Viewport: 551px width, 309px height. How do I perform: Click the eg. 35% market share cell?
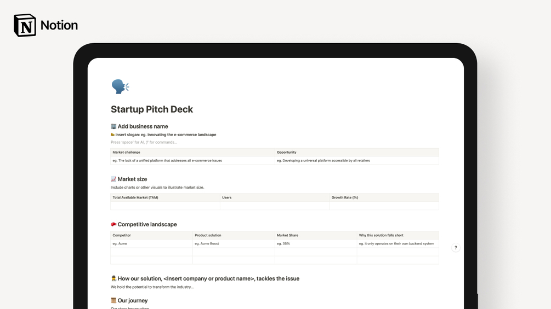point(283,243)
